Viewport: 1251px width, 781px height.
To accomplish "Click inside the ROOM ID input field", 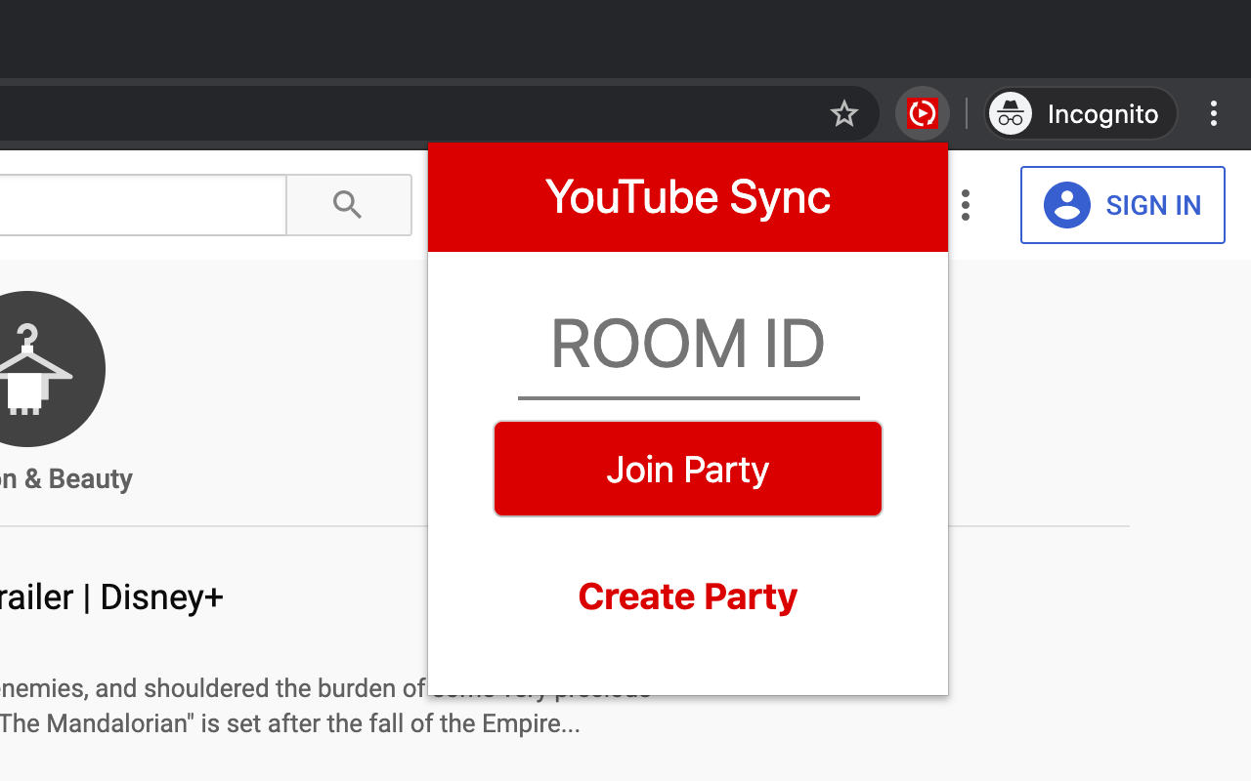I will 687,347.
